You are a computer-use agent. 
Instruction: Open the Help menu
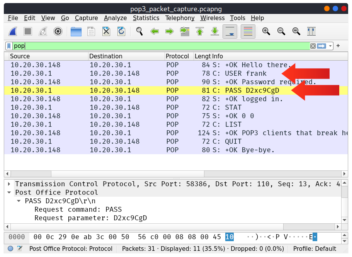(x=257, y=18)
